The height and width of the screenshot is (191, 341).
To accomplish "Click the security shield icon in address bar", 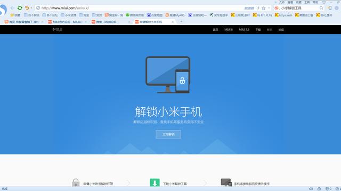I will [38, 8].
